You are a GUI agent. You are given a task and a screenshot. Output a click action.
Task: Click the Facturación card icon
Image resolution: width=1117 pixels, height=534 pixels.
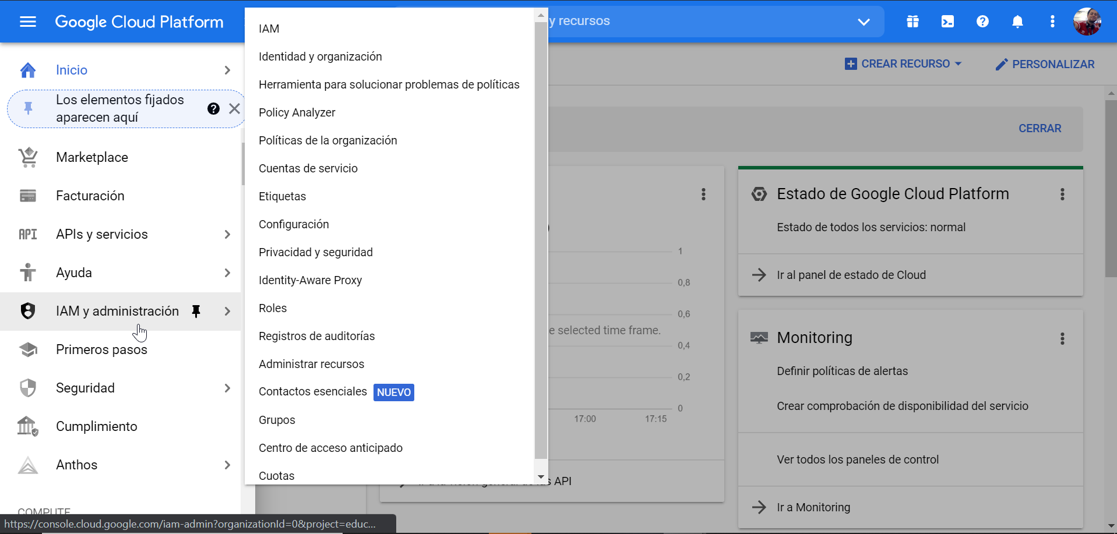click(28, 196)
